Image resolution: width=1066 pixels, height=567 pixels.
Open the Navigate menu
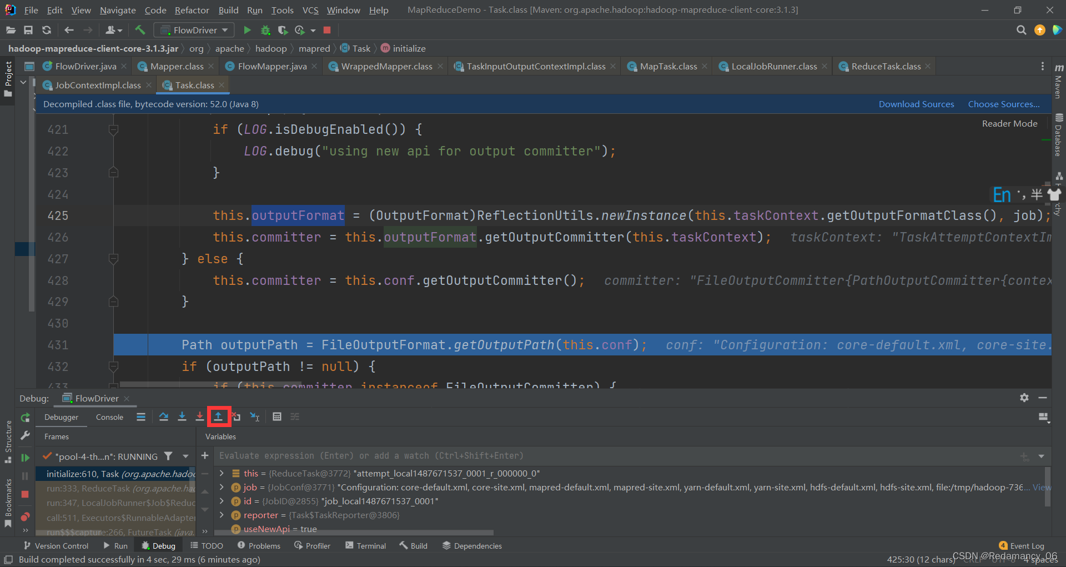118,10
